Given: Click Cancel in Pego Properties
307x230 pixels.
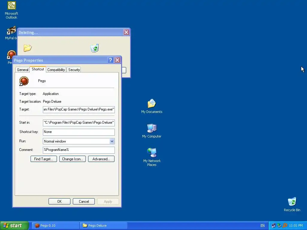Looking at the screenshot, I should tap(84, 202).
